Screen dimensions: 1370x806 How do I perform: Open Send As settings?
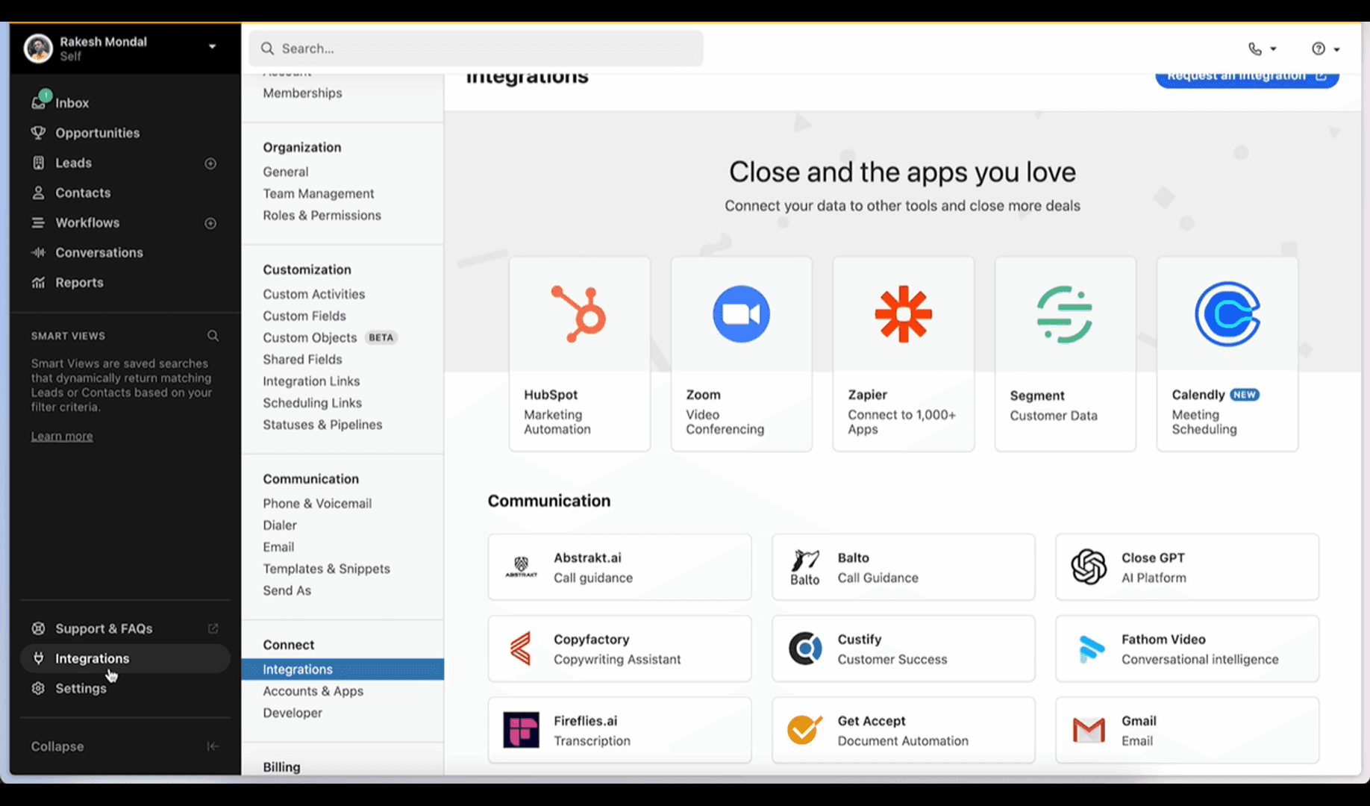287,590
